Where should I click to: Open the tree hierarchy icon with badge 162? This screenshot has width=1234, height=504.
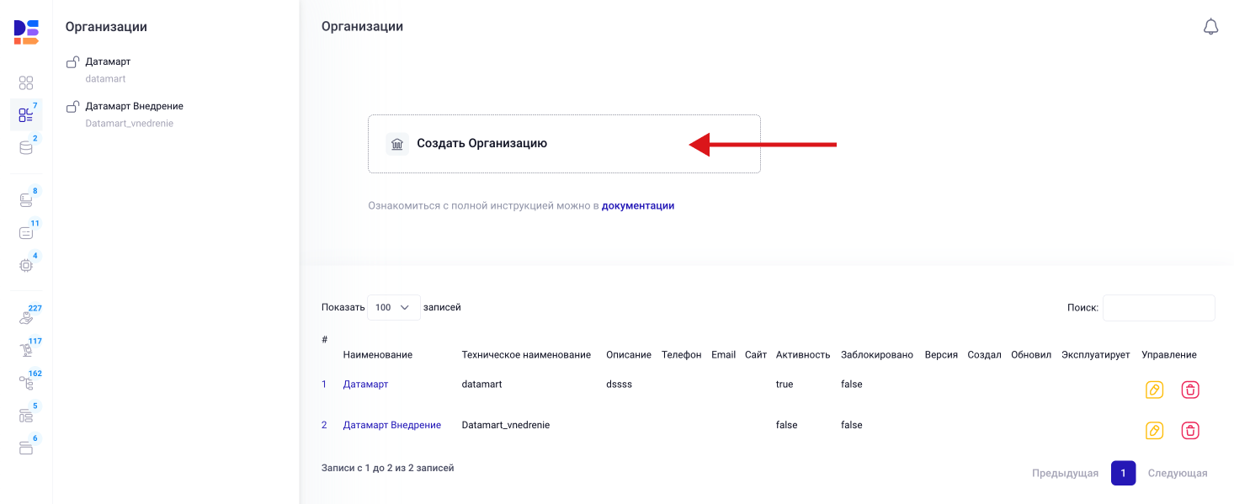tap(26, 383)
